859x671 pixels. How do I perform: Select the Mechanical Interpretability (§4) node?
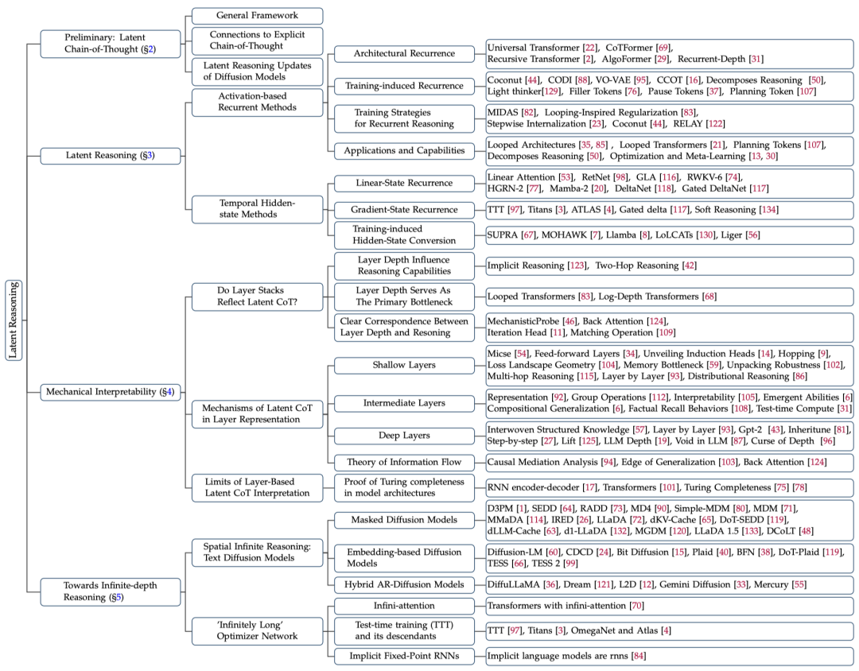[x=110, y=392]
